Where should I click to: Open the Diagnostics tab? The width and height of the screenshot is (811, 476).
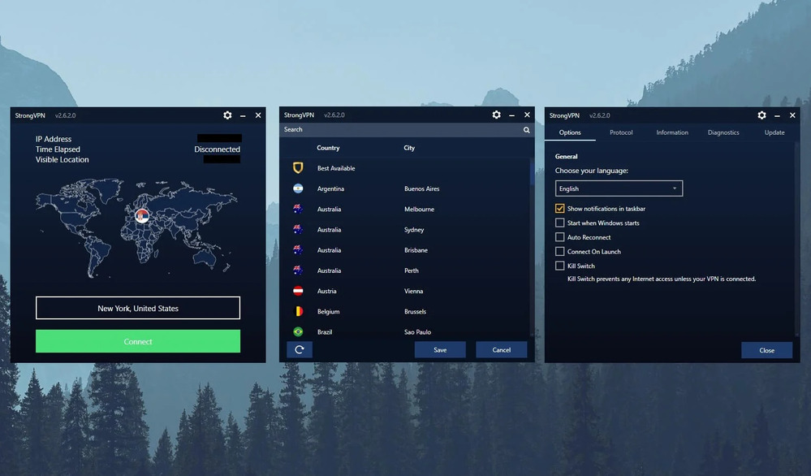pos(723,132)
